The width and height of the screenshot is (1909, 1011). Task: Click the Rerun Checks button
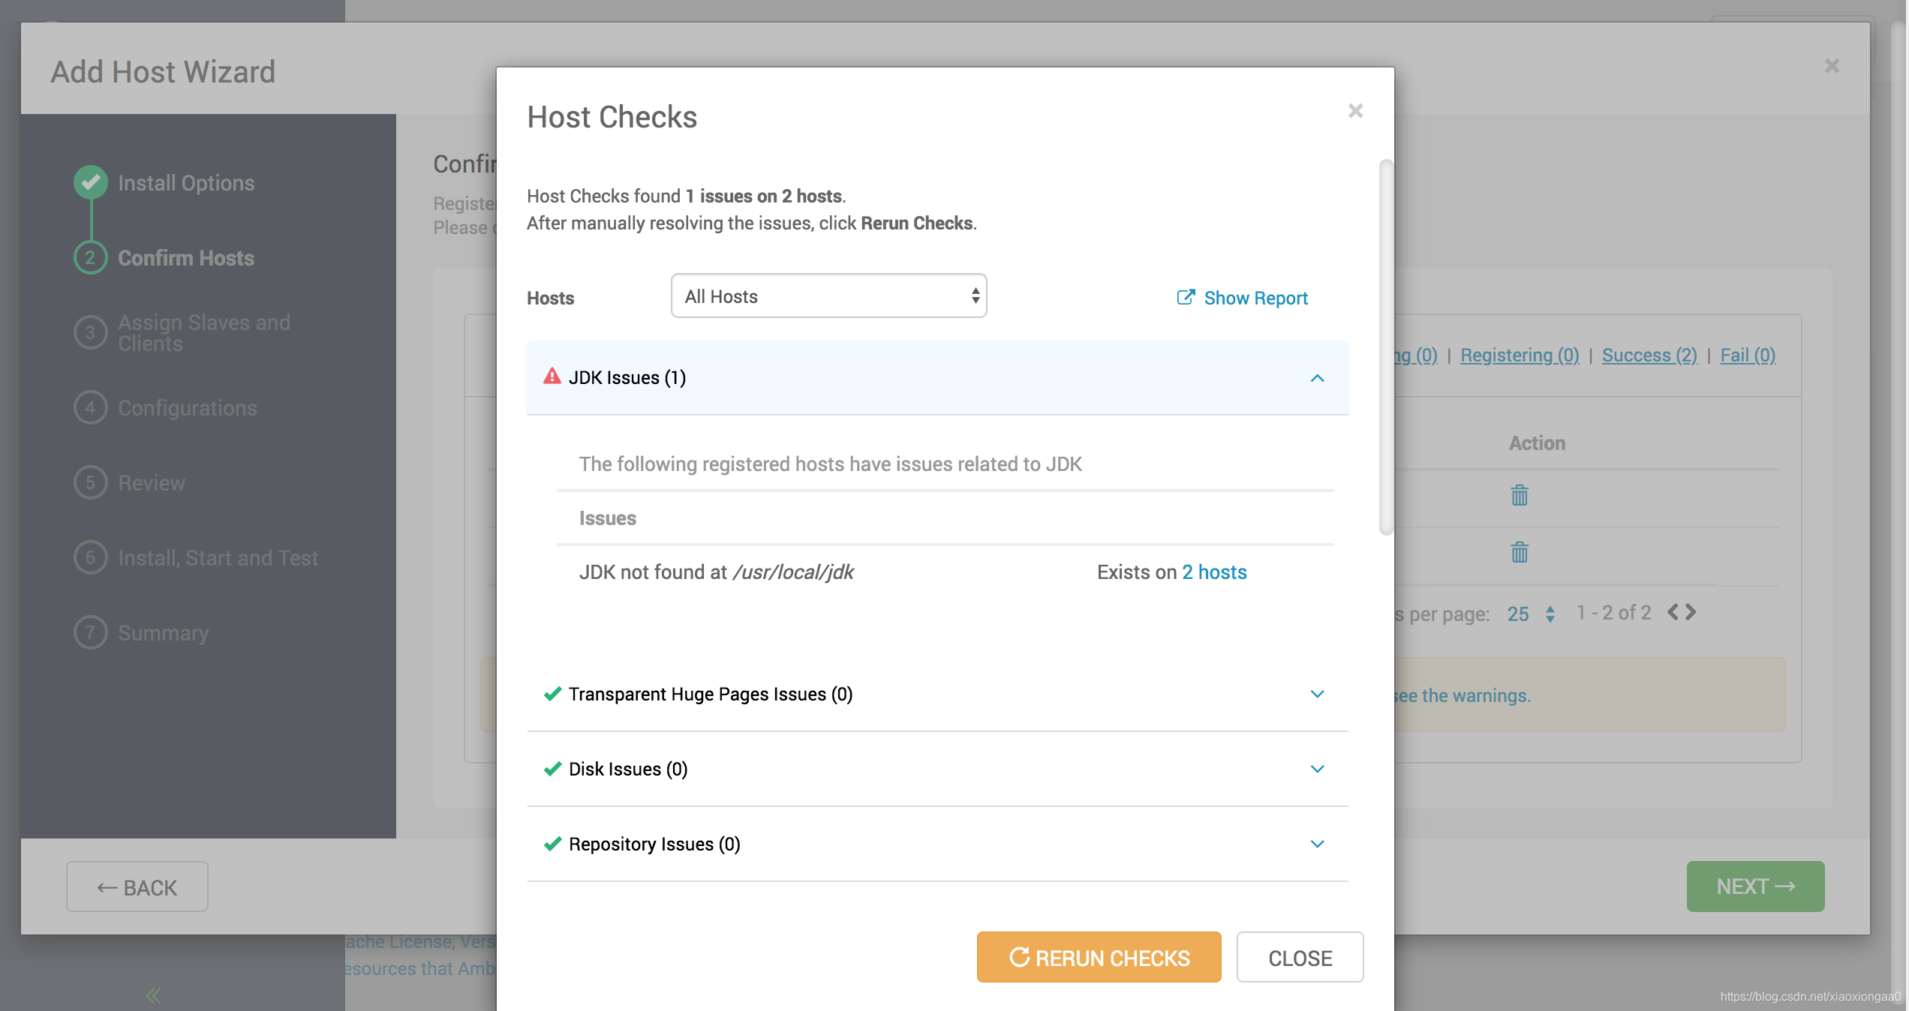[1099, 958]
